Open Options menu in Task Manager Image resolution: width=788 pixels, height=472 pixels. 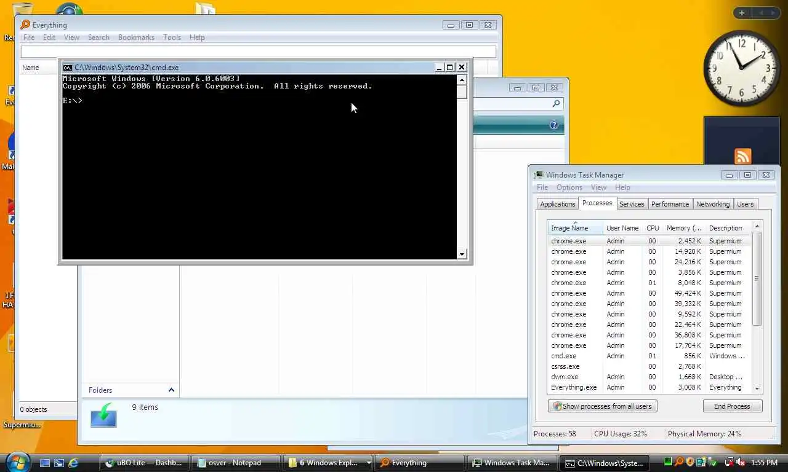(569, 187)
